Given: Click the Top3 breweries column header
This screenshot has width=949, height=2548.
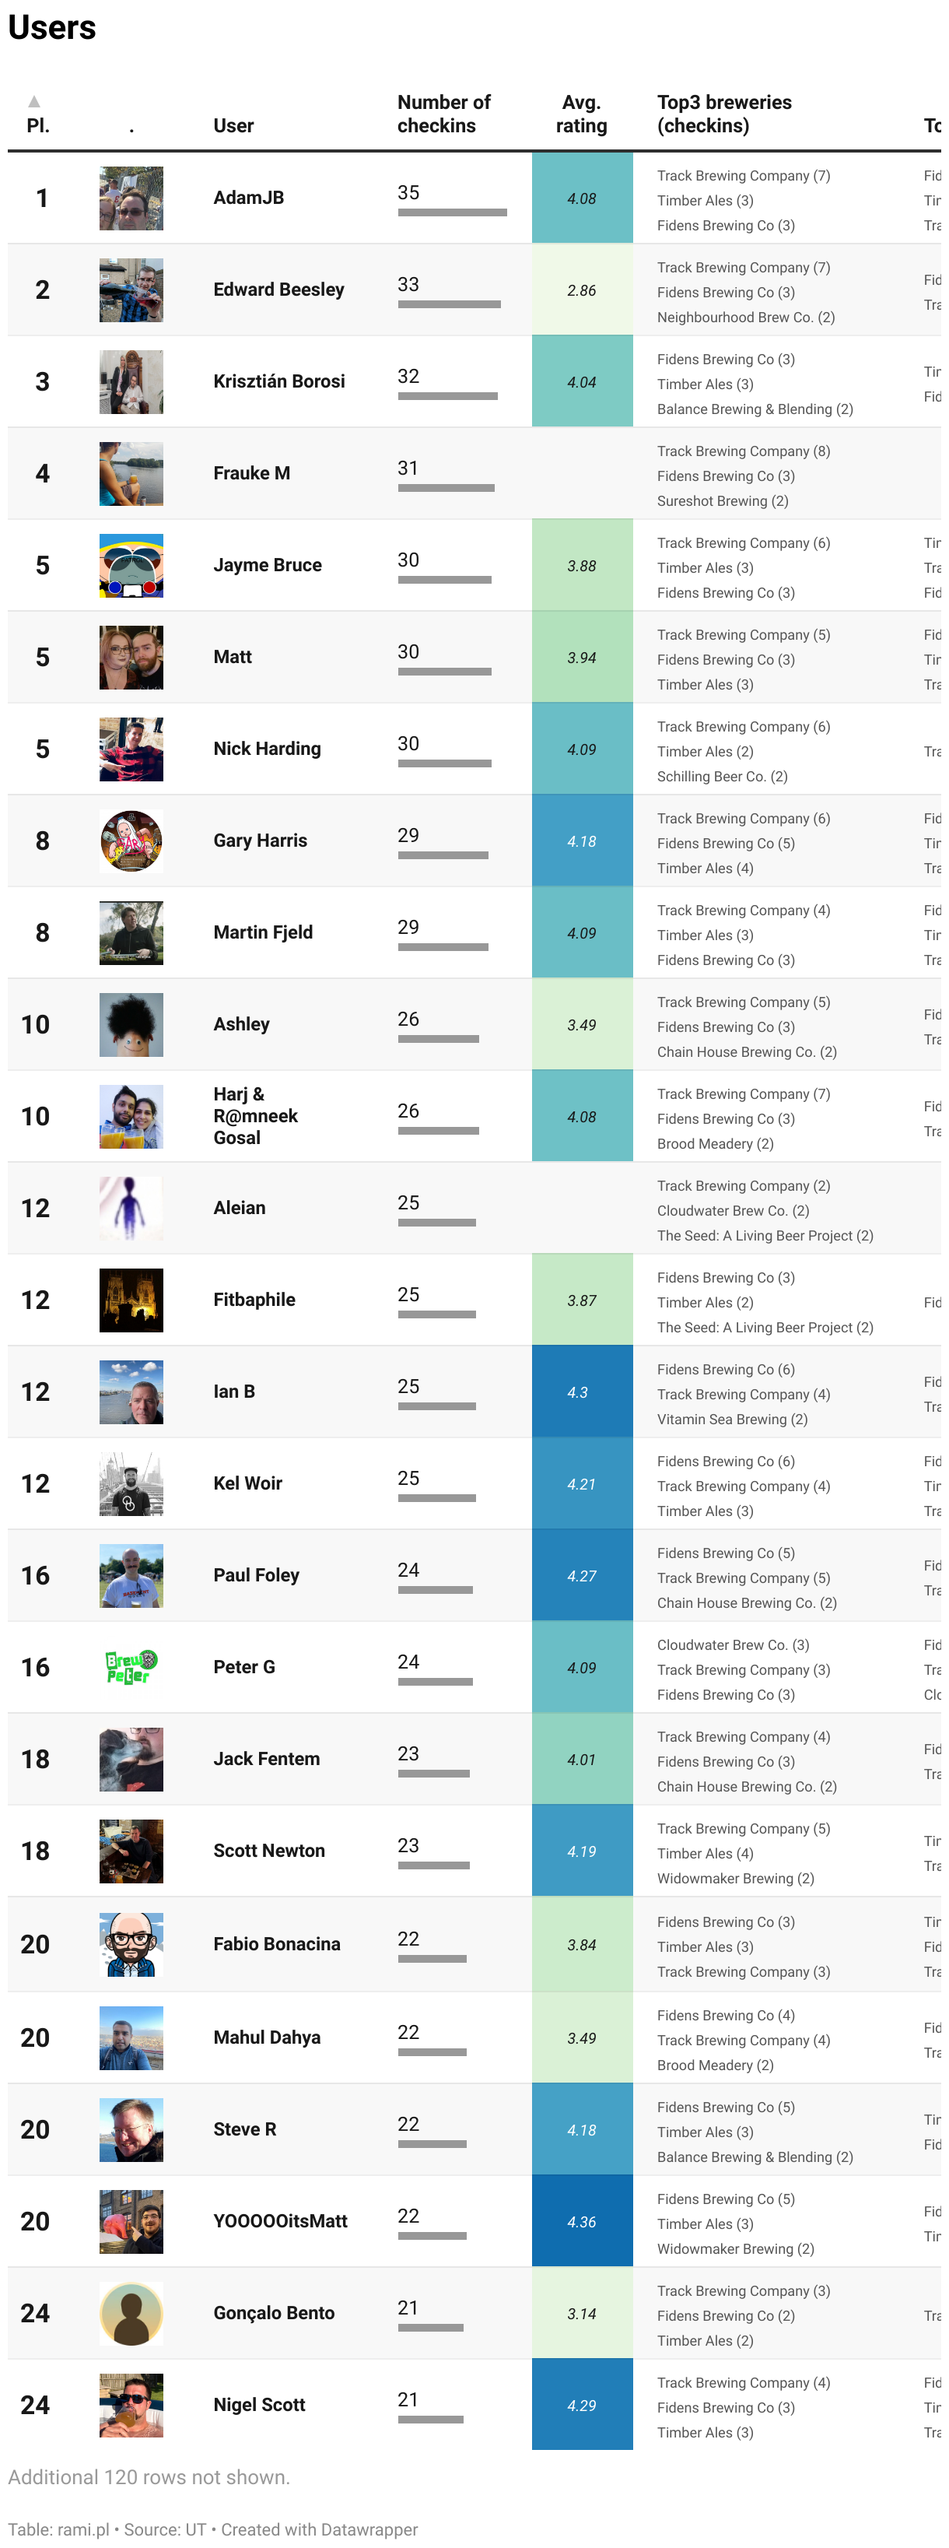Looking at the screenshot, I should coord(725,114).
